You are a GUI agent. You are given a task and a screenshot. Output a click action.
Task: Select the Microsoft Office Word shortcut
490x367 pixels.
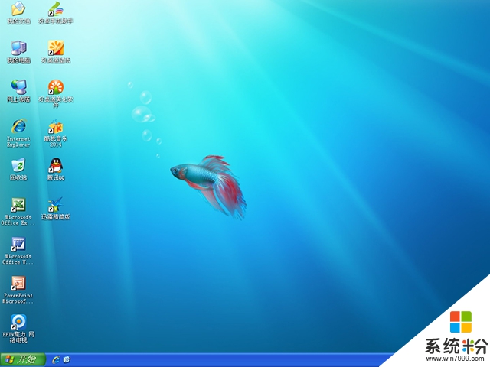click(x=18, y=244)
